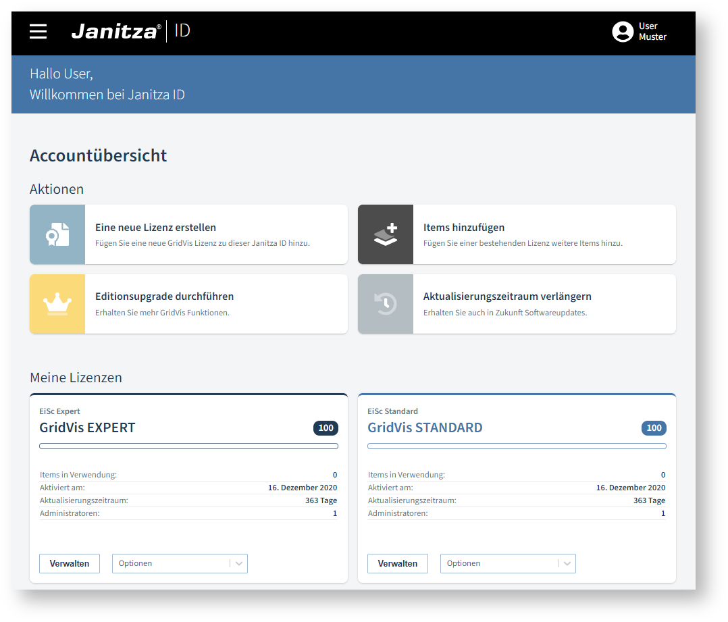Click the User Muster account name
The width and height of the screenshot is (728, 622).
(652, 32)
